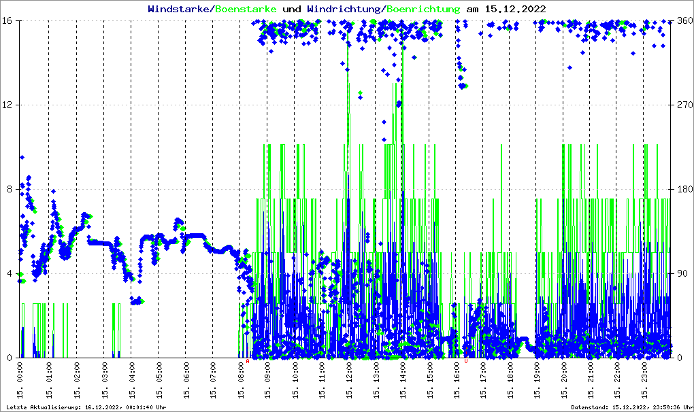Image resolution: width=694 pixels, height=412 pixels.
Task: Click the time label '15. 12:00'
Action: pyautogui.click(x=349, y=380)
